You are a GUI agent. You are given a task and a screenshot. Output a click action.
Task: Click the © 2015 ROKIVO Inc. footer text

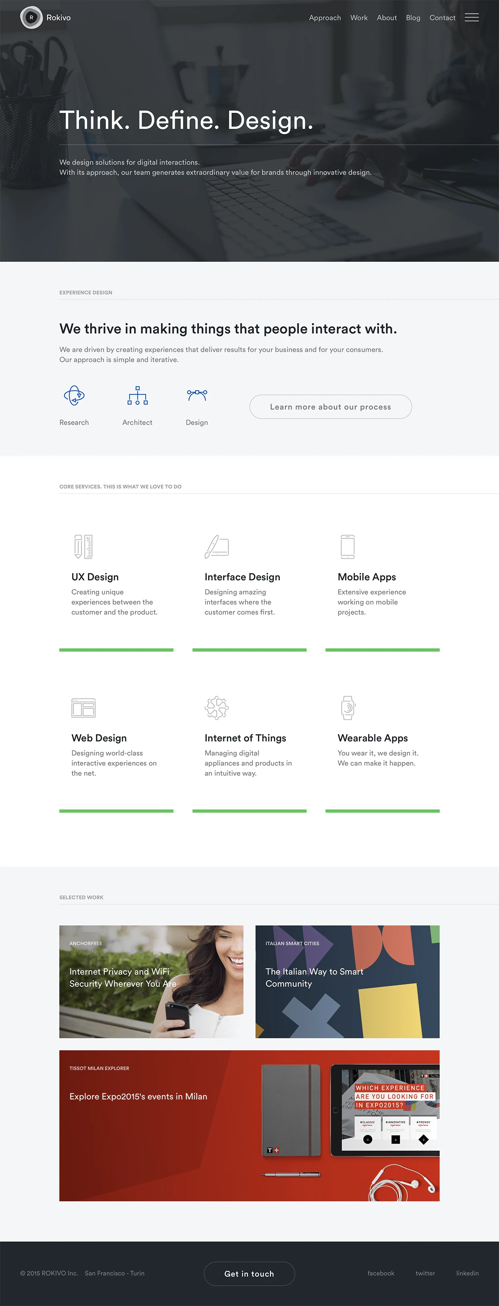pyautogui.click(x=49, y=1273)
